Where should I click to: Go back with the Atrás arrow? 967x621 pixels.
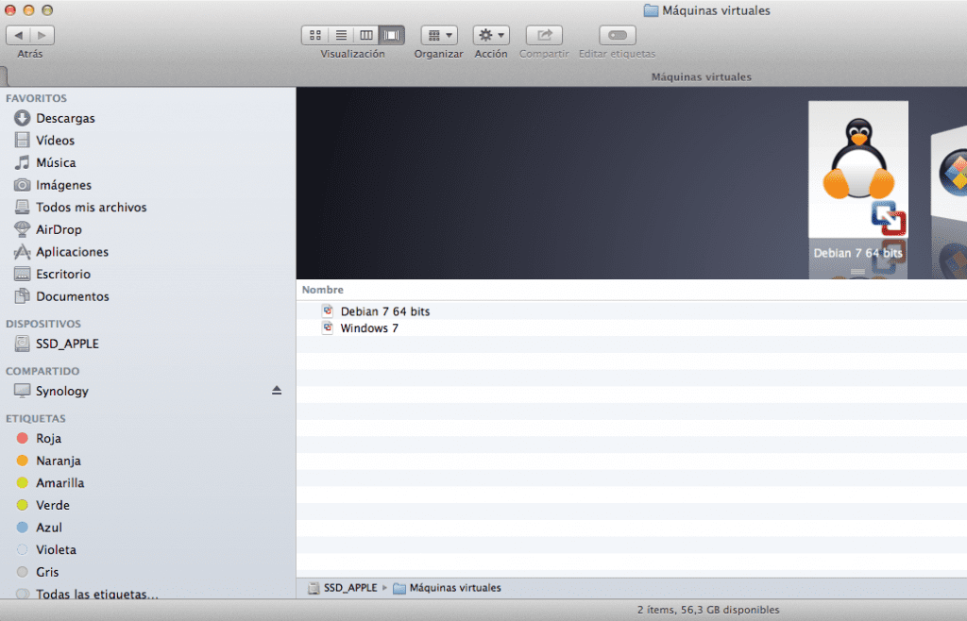pos(18,35)
